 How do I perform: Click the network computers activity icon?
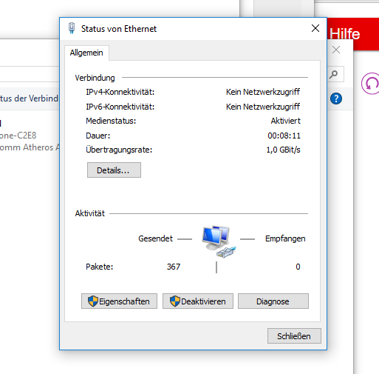(x=219, y=241)
